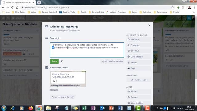
Task: Remove the Trello attachment via Remover
Action: coord(54,90)
